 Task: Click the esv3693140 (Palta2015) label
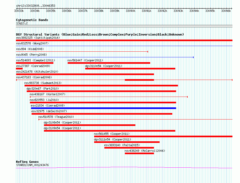click(x=122, y=145)
